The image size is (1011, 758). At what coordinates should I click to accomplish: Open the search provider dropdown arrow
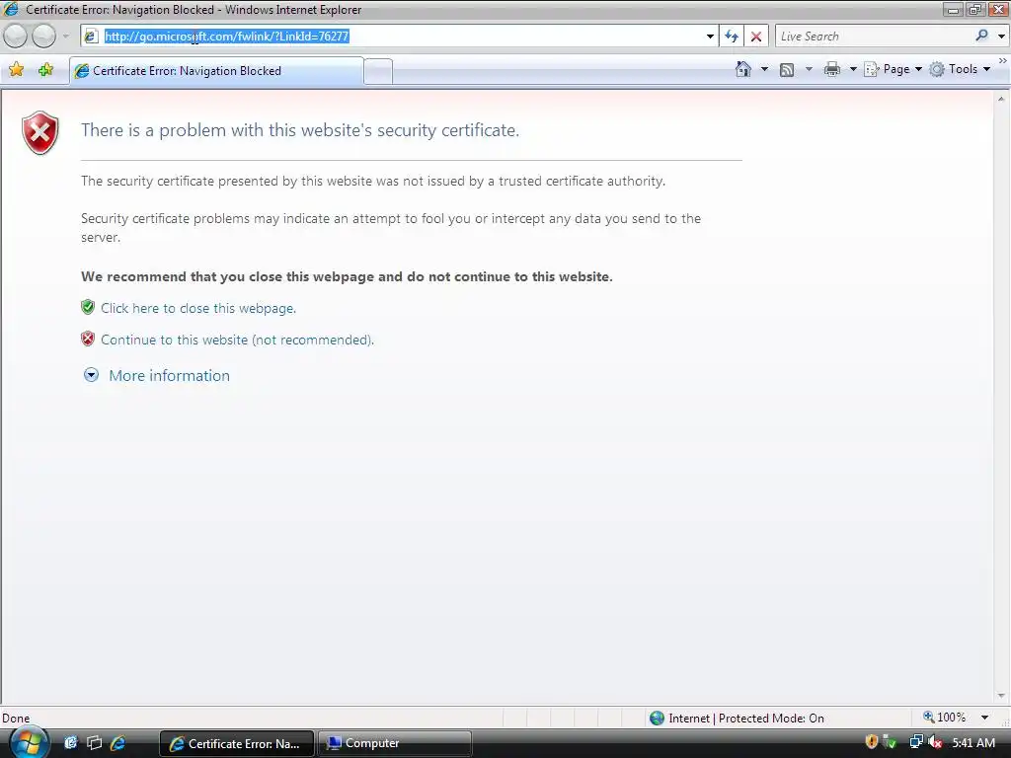pyautogui.click(x=1001, y=37)
